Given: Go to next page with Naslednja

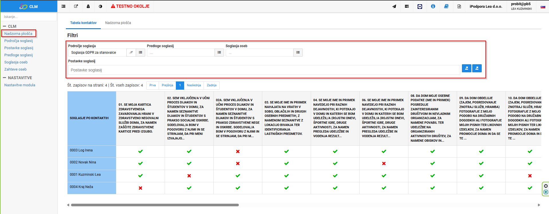Looking at the screenshot, I should 194,85.
